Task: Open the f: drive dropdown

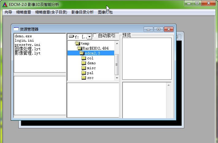Action: tap(89, 37)
